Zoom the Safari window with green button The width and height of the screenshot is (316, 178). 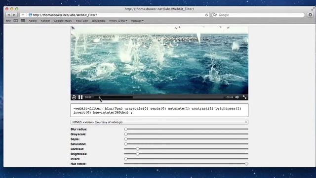17,9
